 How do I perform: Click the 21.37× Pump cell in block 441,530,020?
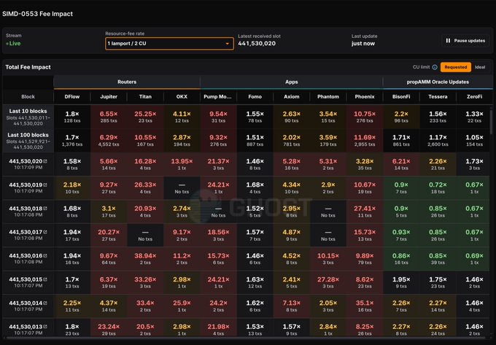(218, 164)
